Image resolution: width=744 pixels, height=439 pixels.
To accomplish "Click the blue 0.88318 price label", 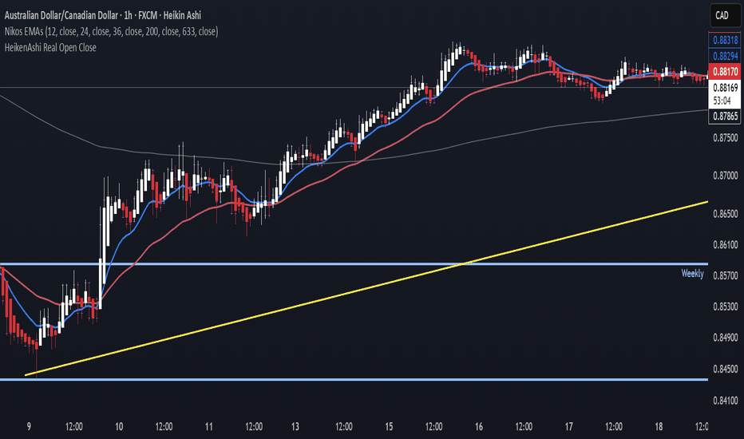I will 725,41.
